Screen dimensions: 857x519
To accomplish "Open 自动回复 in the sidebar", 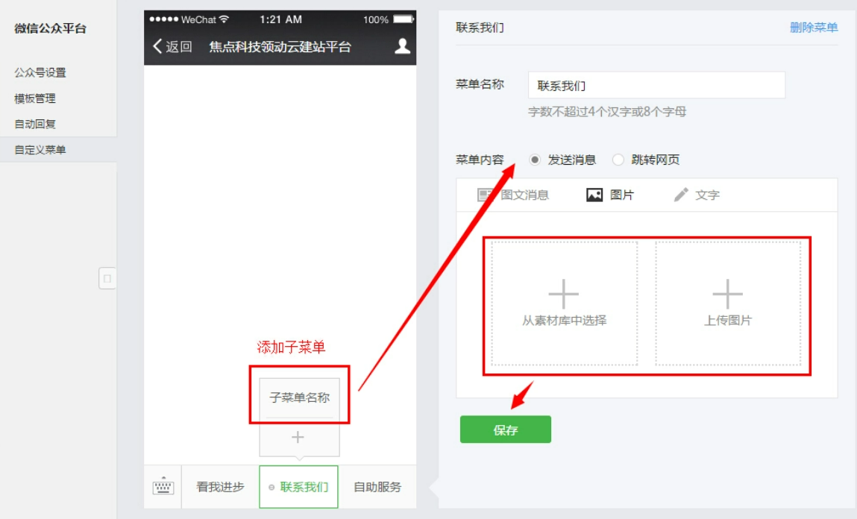I will [x=35, y=124].
